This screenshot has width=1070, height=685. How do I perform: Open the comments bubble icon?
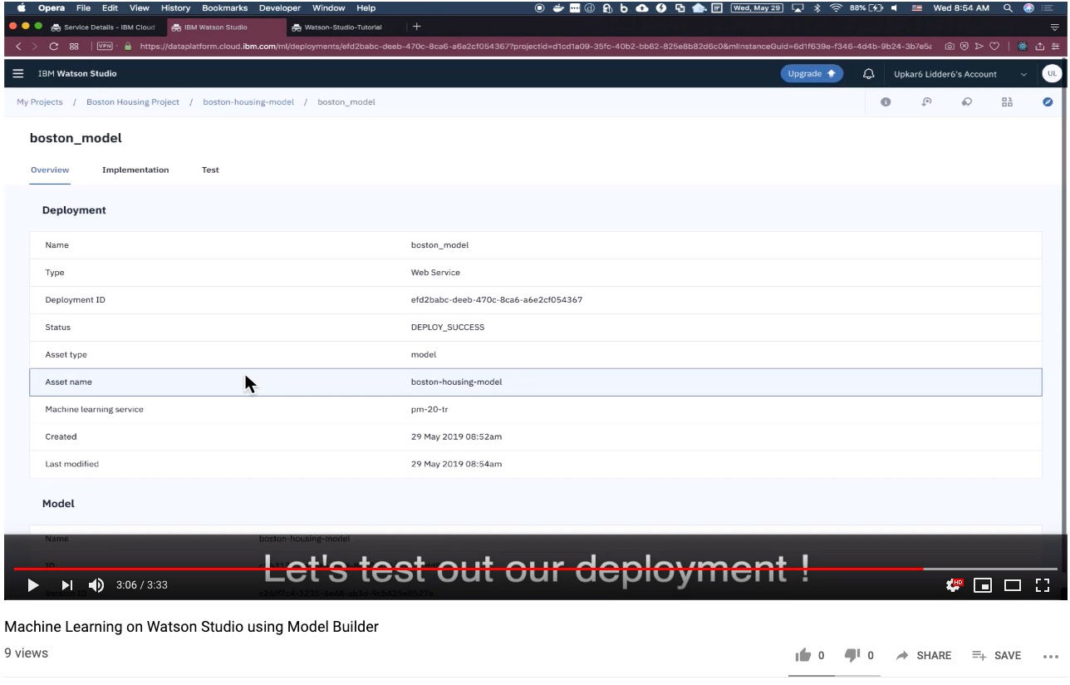[x=967, y=102]
